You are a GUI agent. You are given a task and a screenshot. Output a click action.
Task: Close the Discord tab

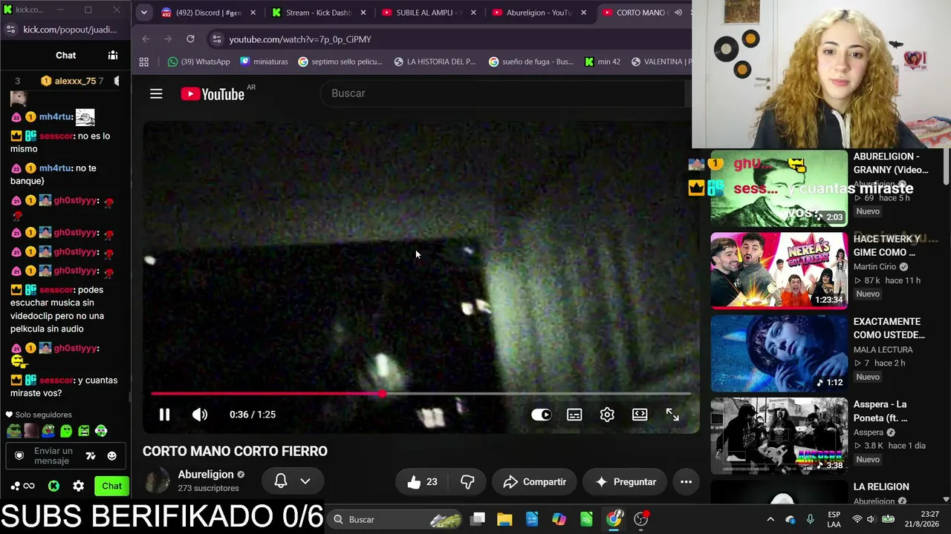(253, 13)
